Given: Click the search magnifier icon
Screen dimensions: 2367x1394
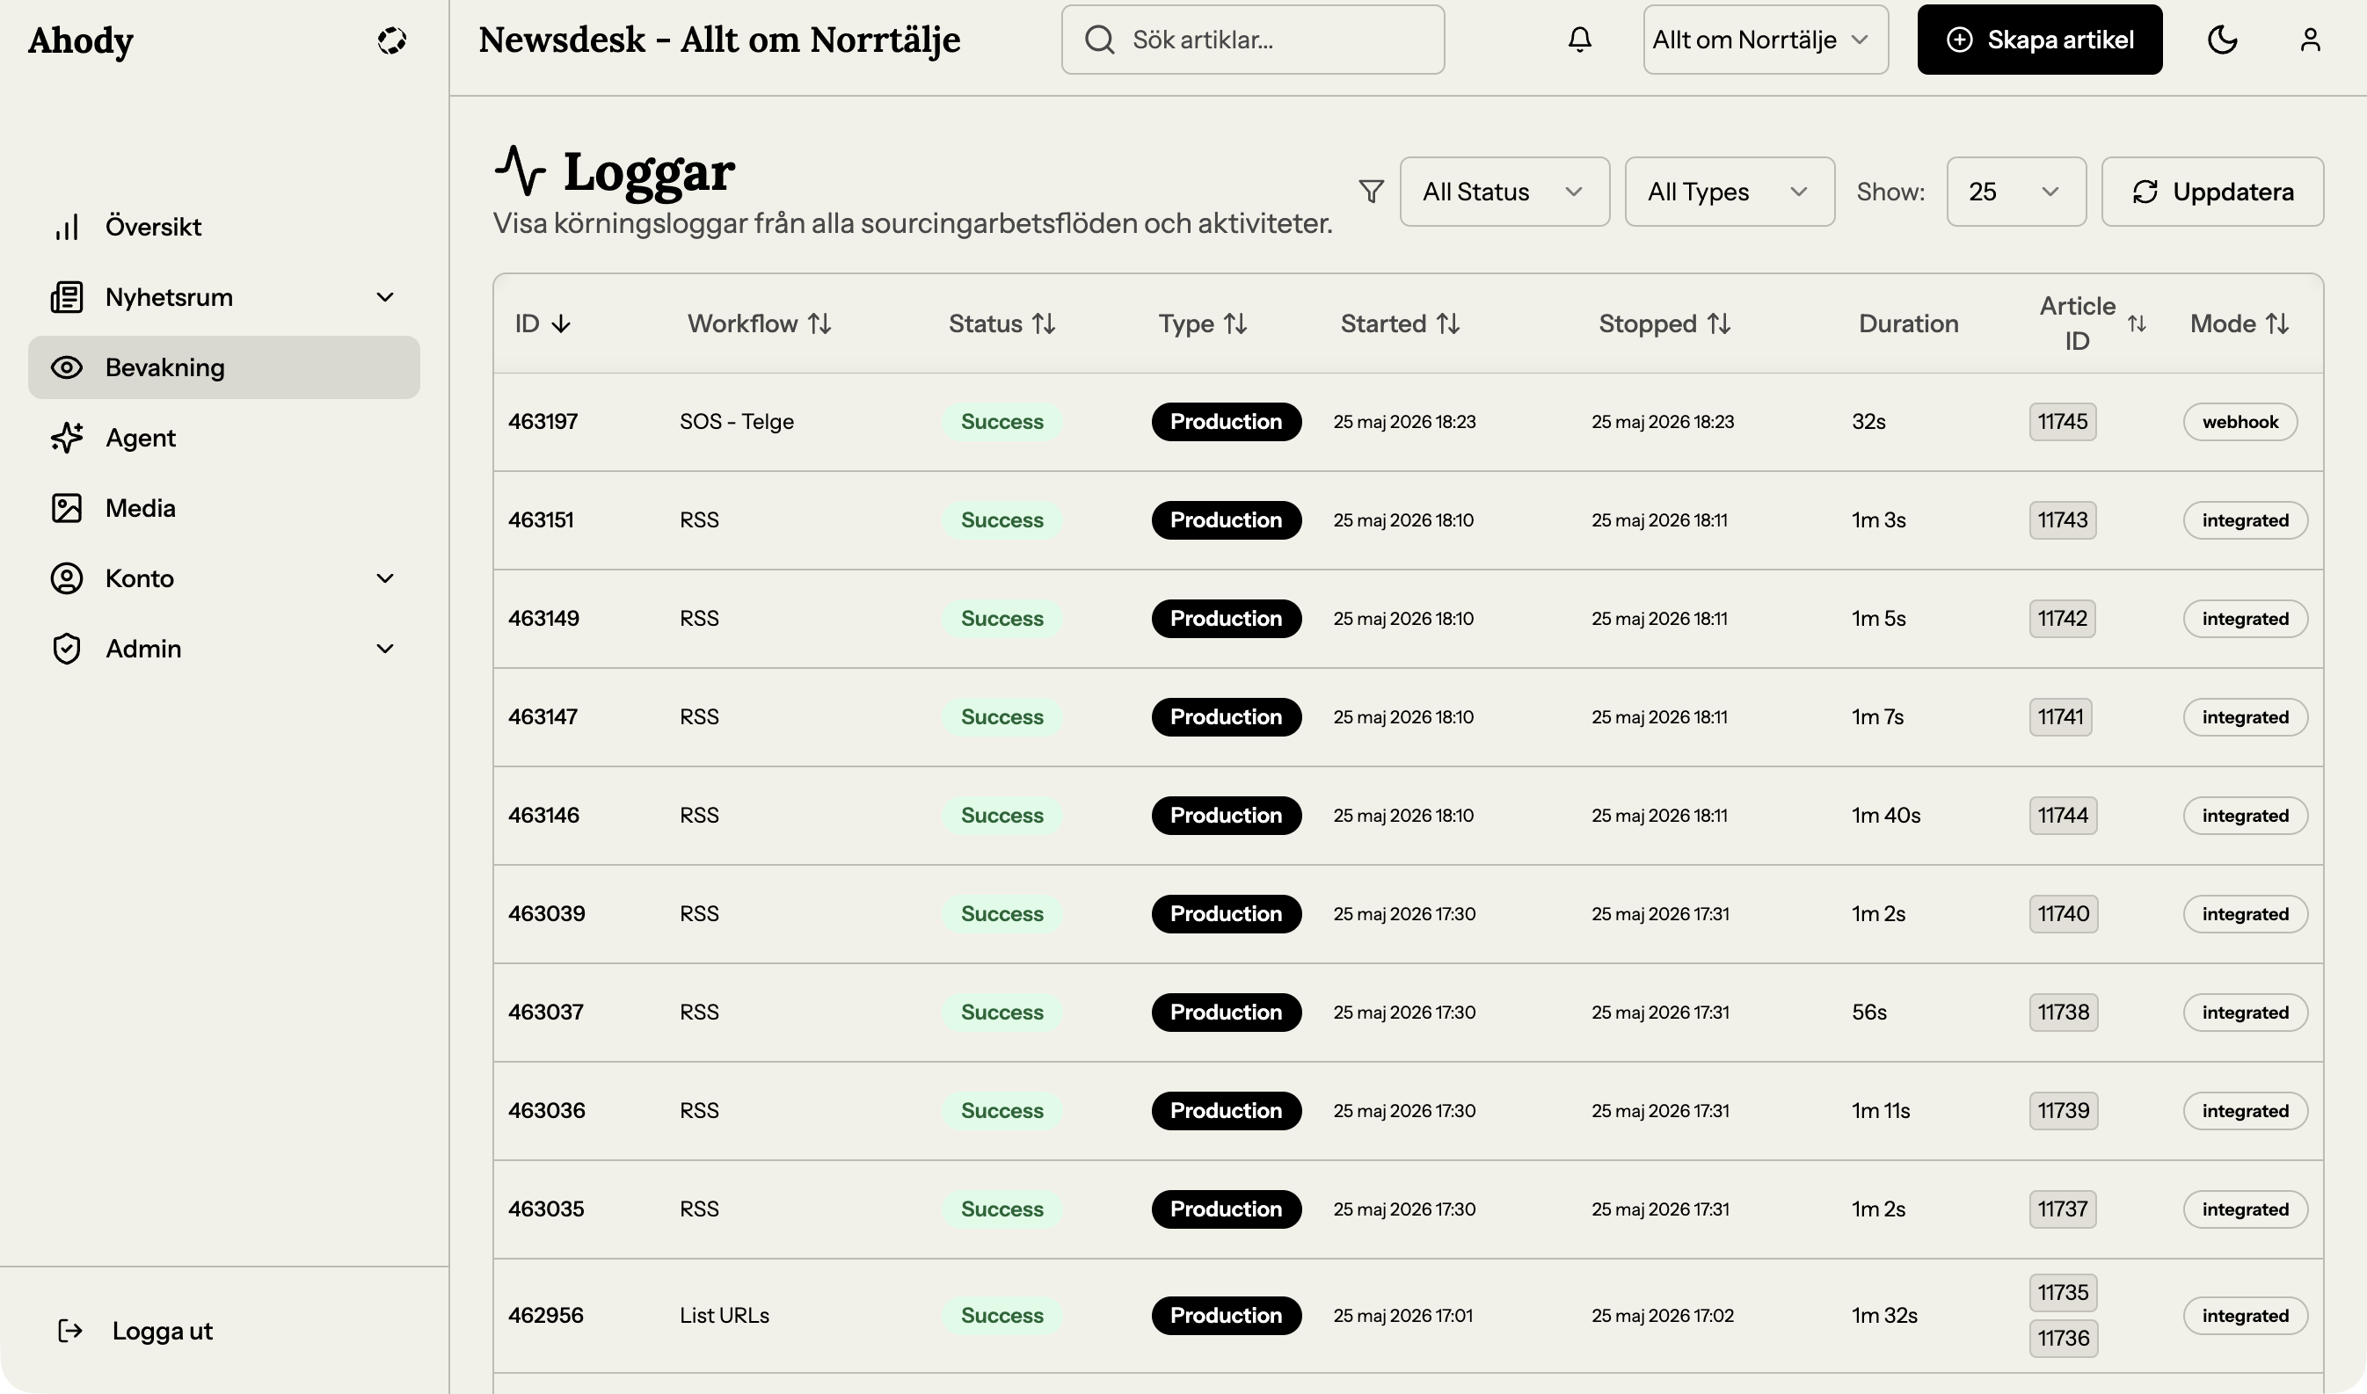Looking at the screenshot, I should click(x=1099, y=40).
